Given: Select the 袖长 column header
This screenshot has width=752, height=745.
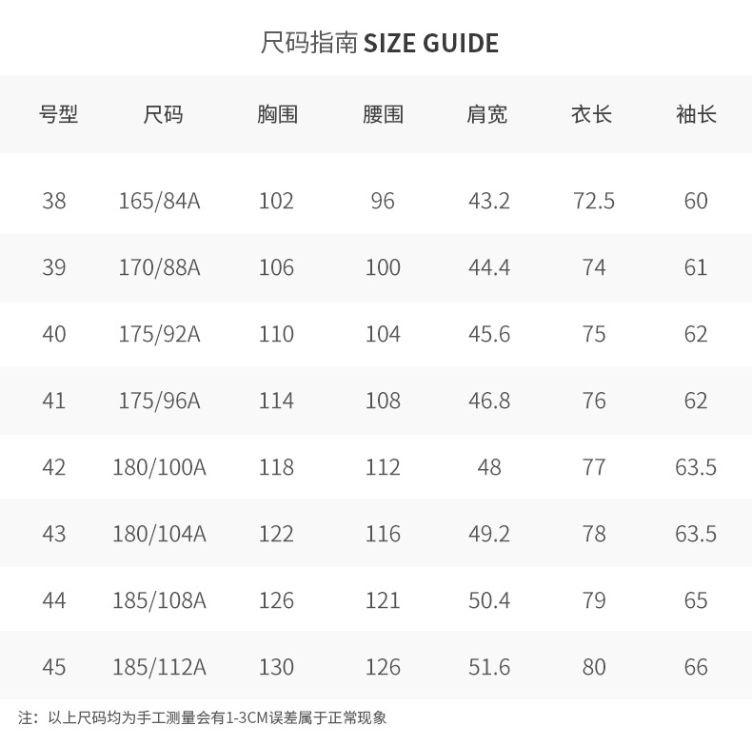Looking at the screenshot, I should (x=696, y=115).
